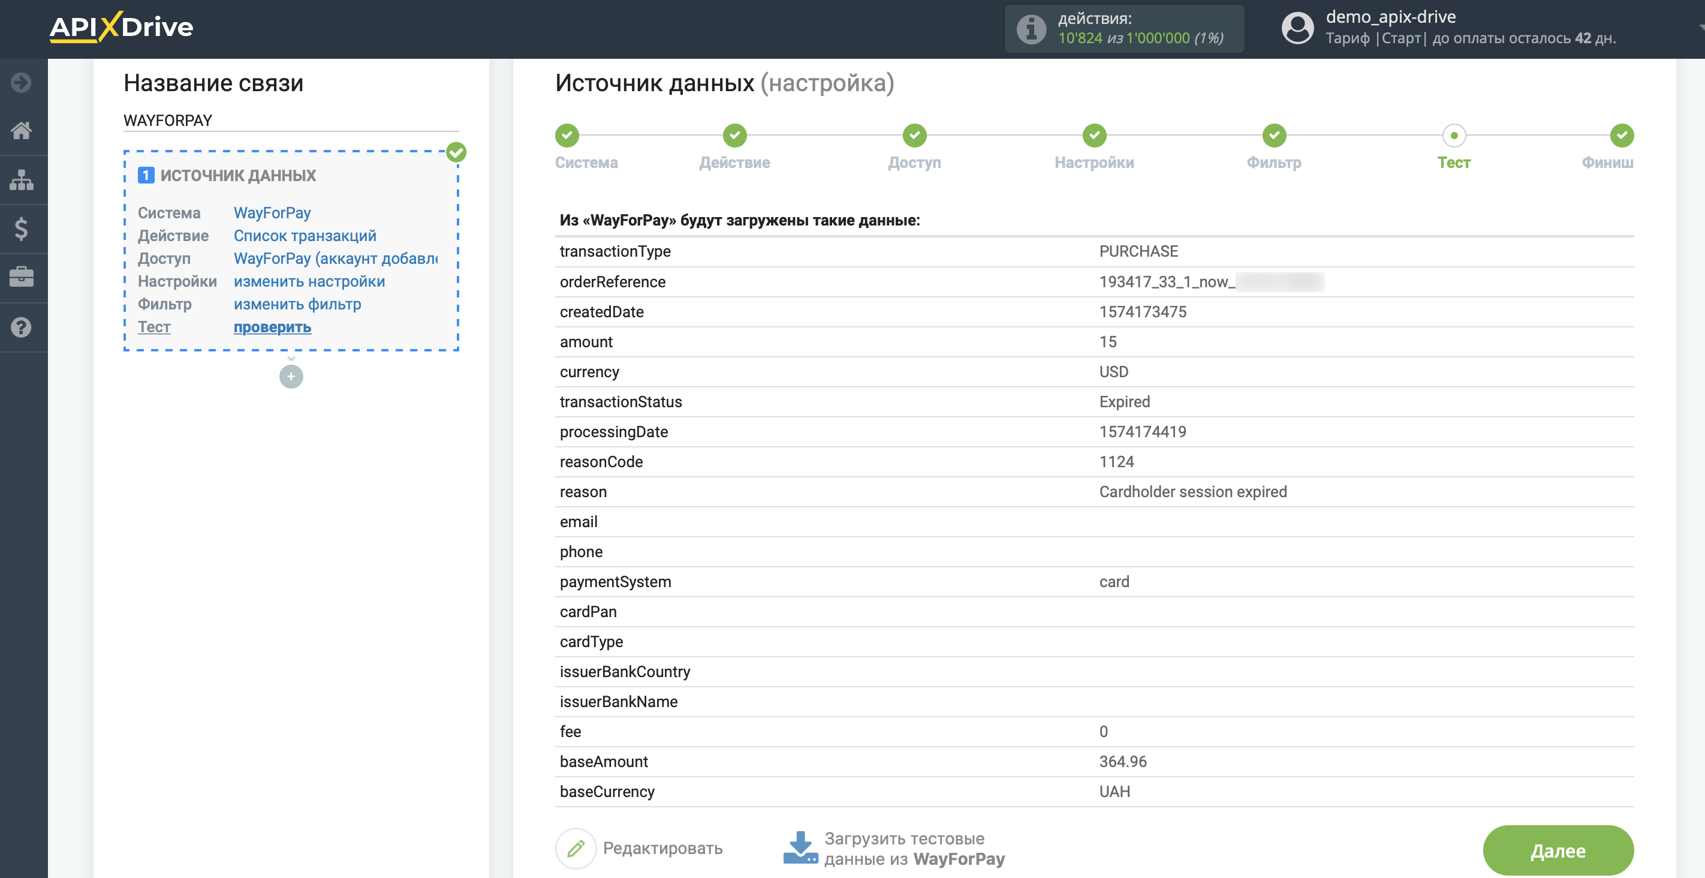Open help question mark icon
Screen dimensions: 1705x878
click(21, 326)
